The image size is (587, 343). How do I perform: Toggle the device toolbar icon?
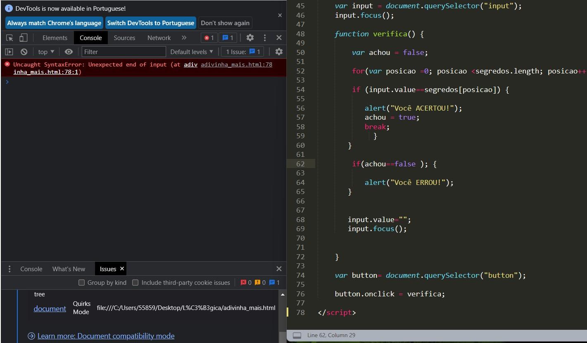24,38
